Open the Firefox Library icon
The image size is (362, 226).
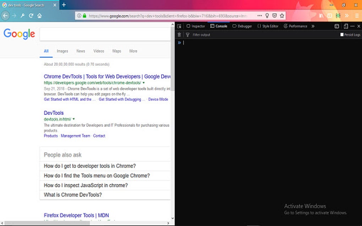coord(321,15)
